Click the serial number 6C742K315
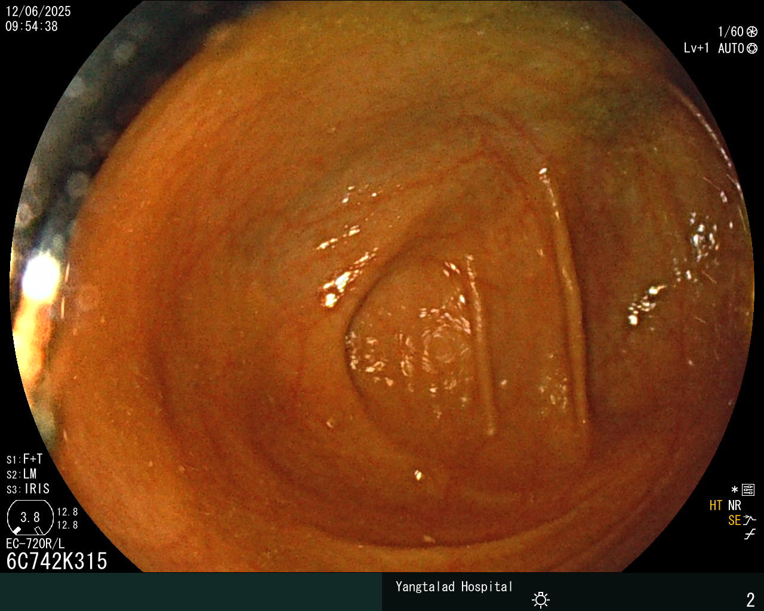This screenshot has width=764, height=611. coord(57,561)
